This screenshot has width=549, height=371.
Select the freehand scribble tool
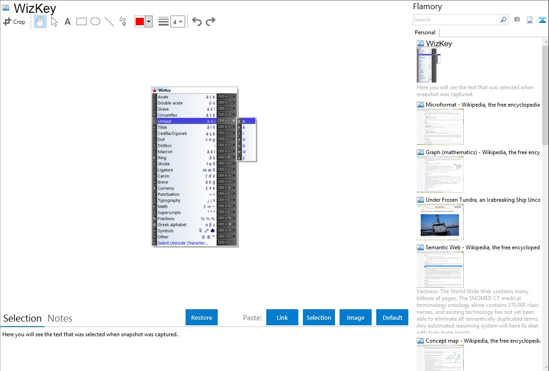click(123, 22)
